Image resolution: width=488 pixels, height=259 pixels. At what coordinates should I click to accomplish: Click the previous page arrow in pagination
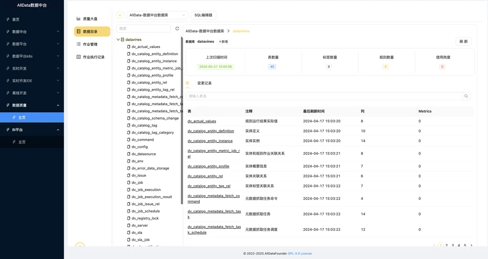tap(434, 245)
